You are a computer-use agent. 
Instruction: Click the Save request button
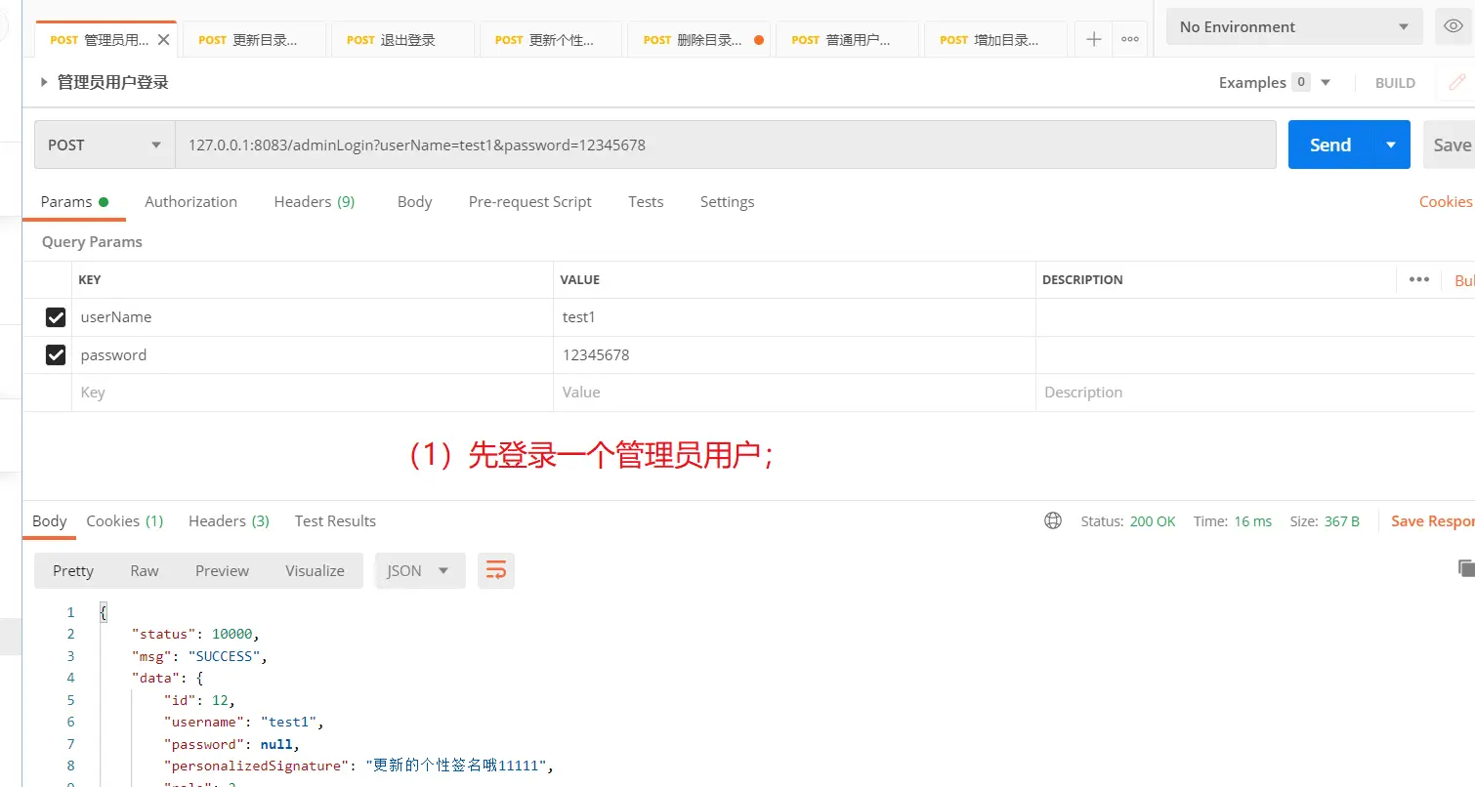point(1451,145)
